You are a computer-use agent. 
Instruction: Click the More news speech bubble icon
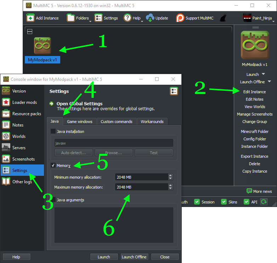coord(249,191)
